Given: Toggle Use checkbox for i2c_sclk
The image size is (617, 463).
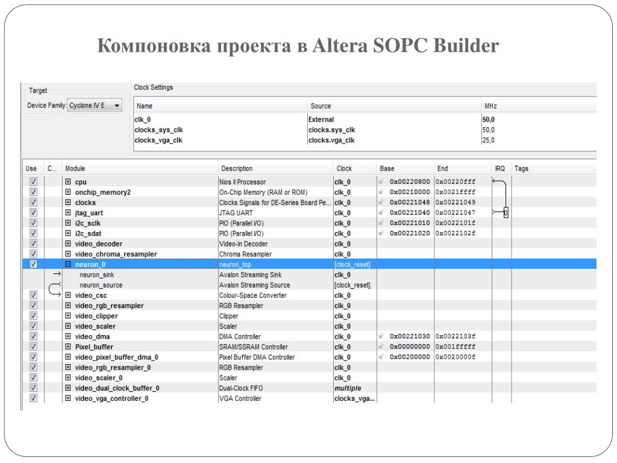Looking at the screenshot, I should pyautogui.click(x=34, y=223).
